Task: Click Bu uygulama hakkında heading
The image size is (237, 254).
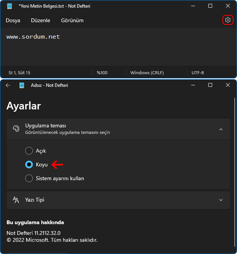Action: pyautogui.click(x=35, y=222)
